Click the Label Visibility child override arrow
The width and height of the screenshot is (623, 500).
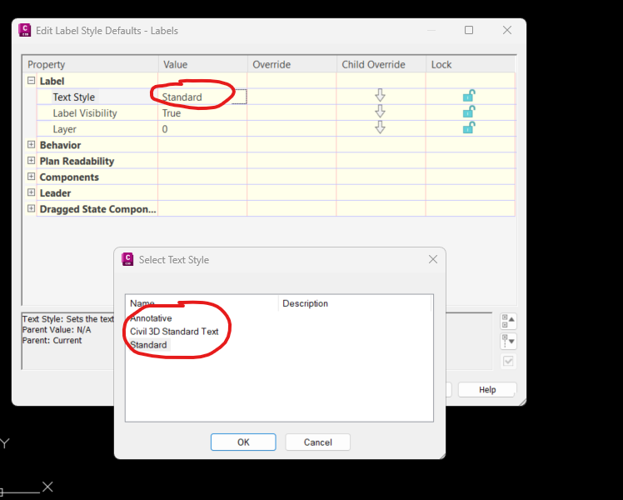pyautogui.click(x=381, y=112)
